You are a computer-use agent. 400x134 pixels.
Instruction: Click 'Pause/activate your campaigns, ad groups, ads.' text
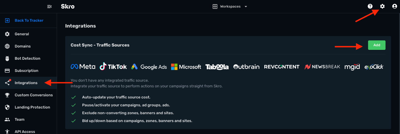(126, 105)
